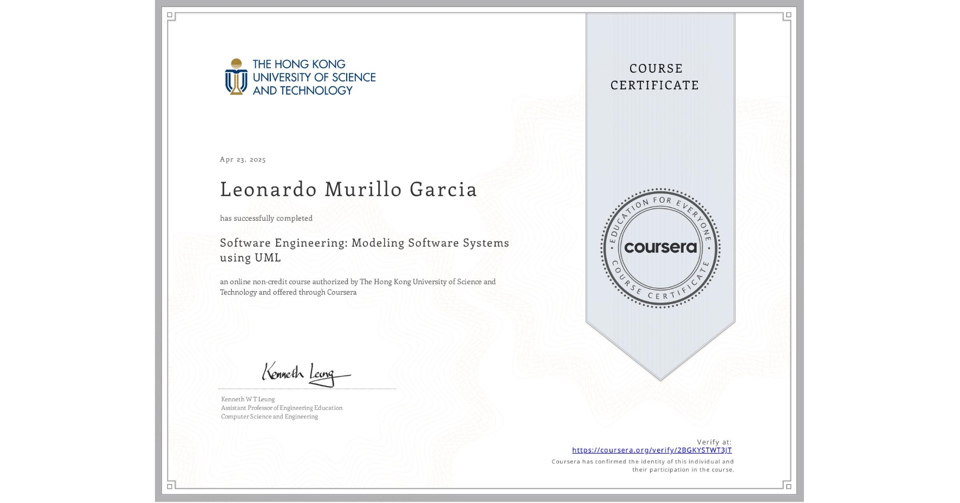Select the 'has successfully completed' label
Image resolution: width=960 pixels, height=503 pixels.
coord(266,218)
